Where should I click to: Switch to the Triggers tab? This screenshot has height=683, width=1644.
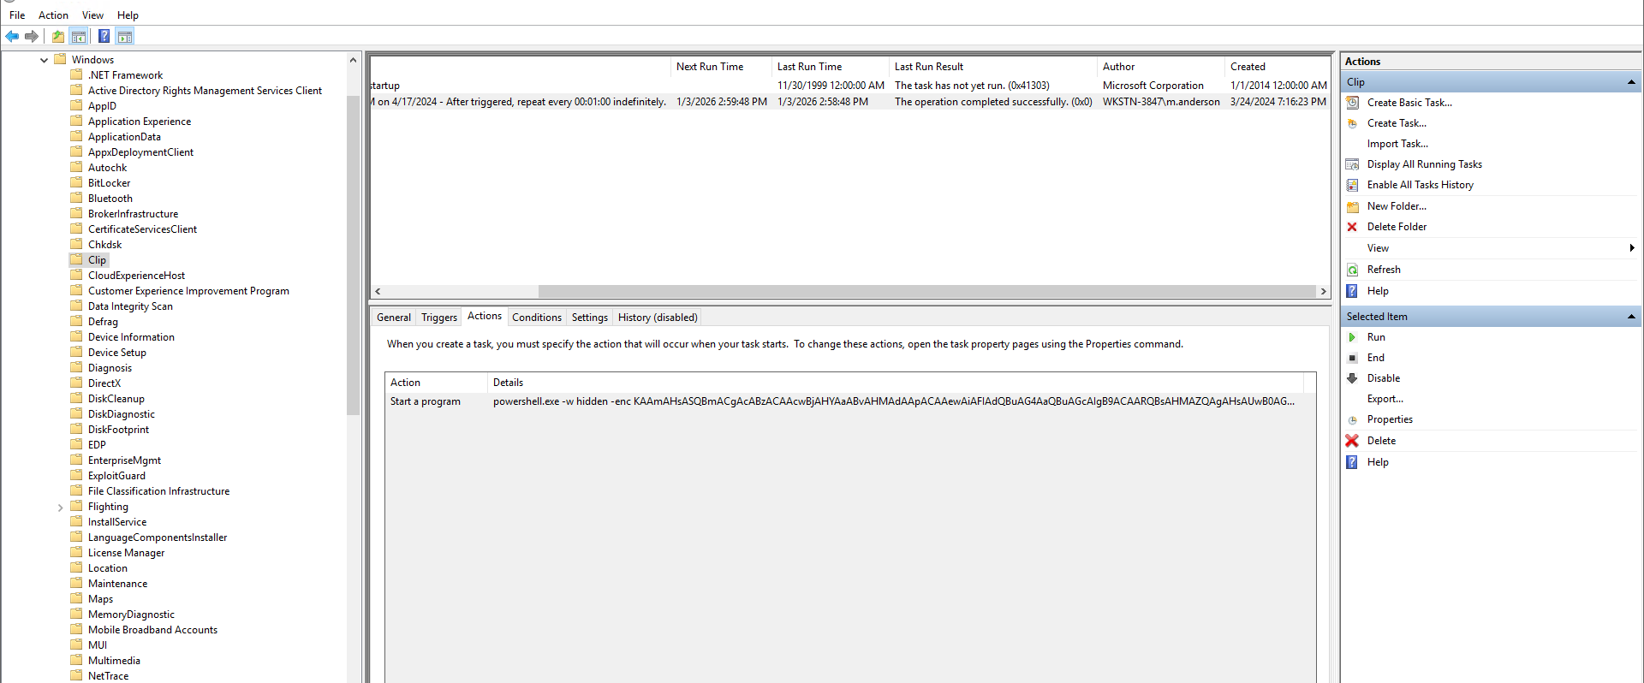pos(438,318)
